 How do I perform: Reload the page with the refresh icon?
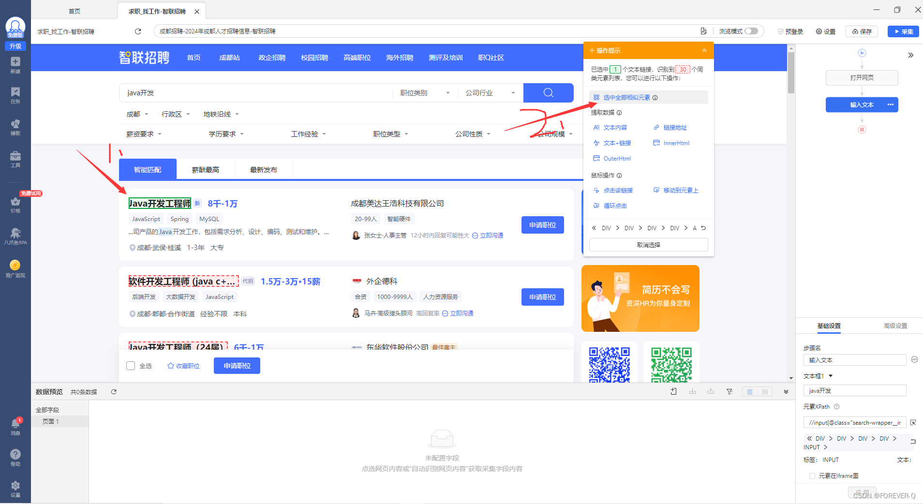(138, 31)
